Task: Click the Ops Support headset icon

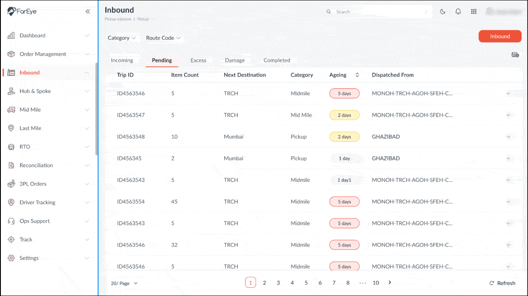Action: pyautogui.click(x=11, y=221)
